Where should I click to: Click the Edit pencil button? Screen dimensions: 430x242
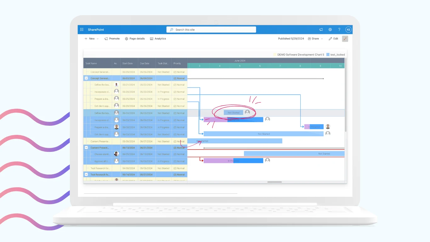(333, 39)
